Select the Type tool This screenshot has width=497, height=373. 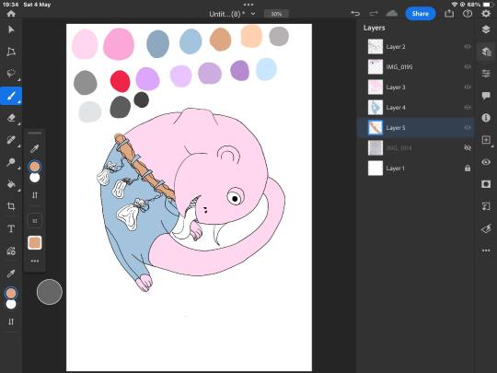[x=11, y=228]
